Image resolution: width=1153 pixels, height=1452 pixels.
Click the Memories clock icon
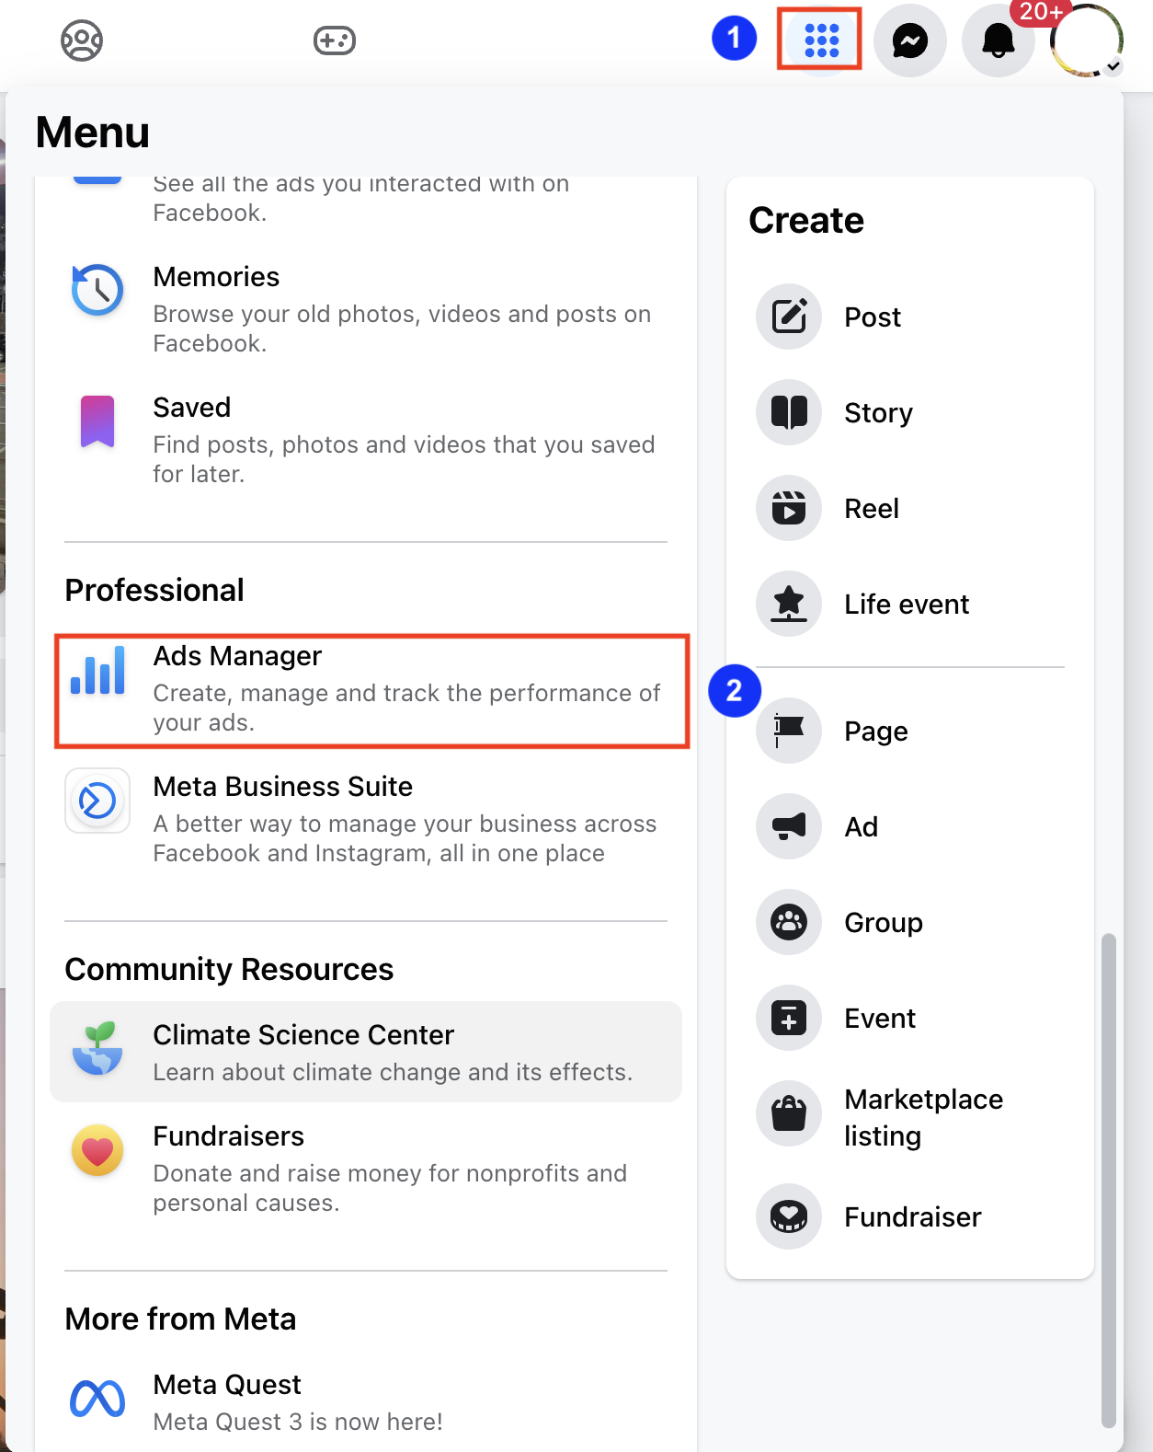(x=97, y=290)
